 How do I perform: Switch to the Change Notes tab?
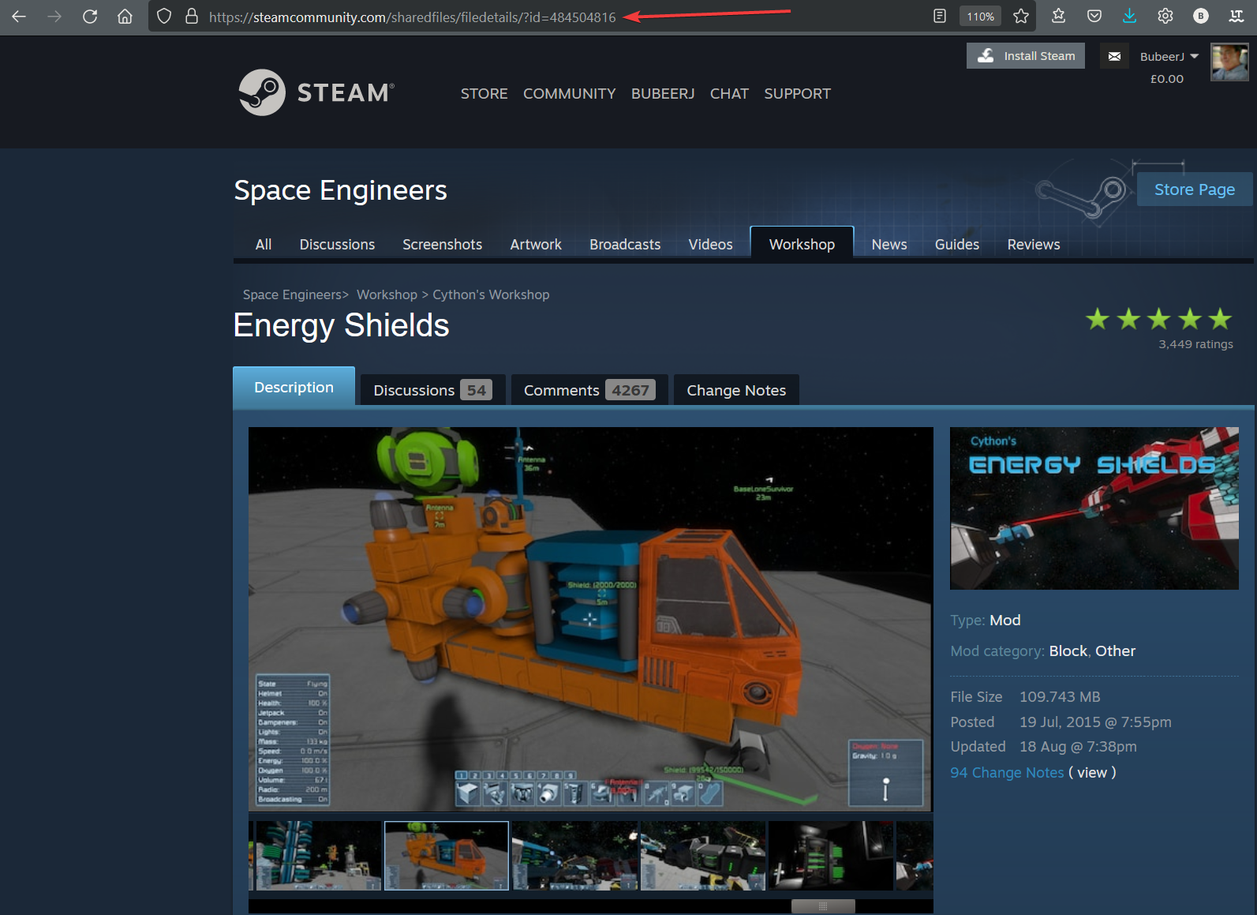[x=735, y=391]
